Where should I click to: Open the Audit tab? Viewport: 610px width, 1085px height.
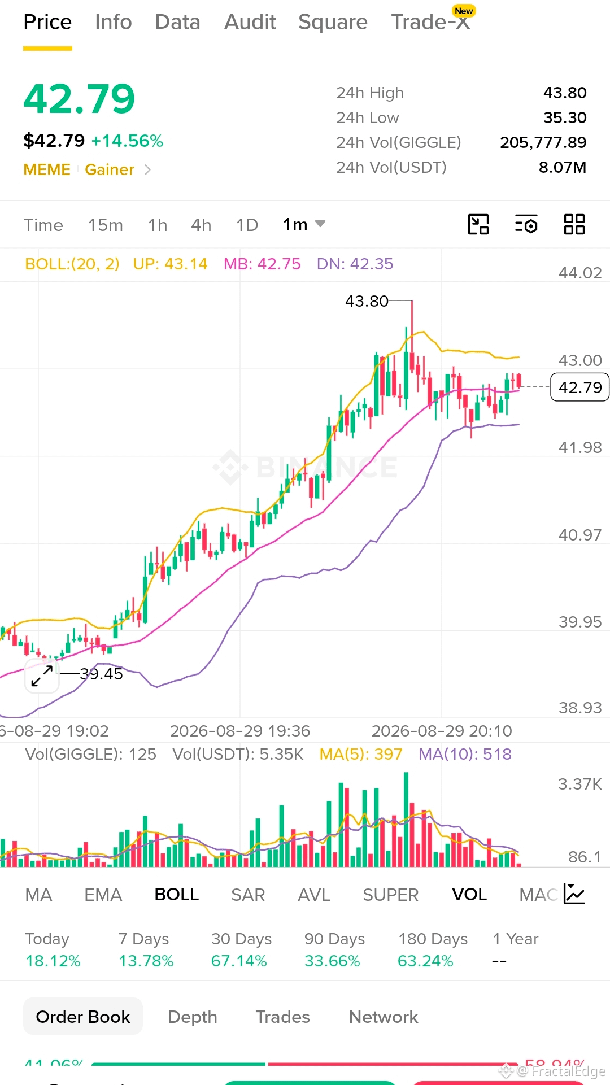[250, 22]
